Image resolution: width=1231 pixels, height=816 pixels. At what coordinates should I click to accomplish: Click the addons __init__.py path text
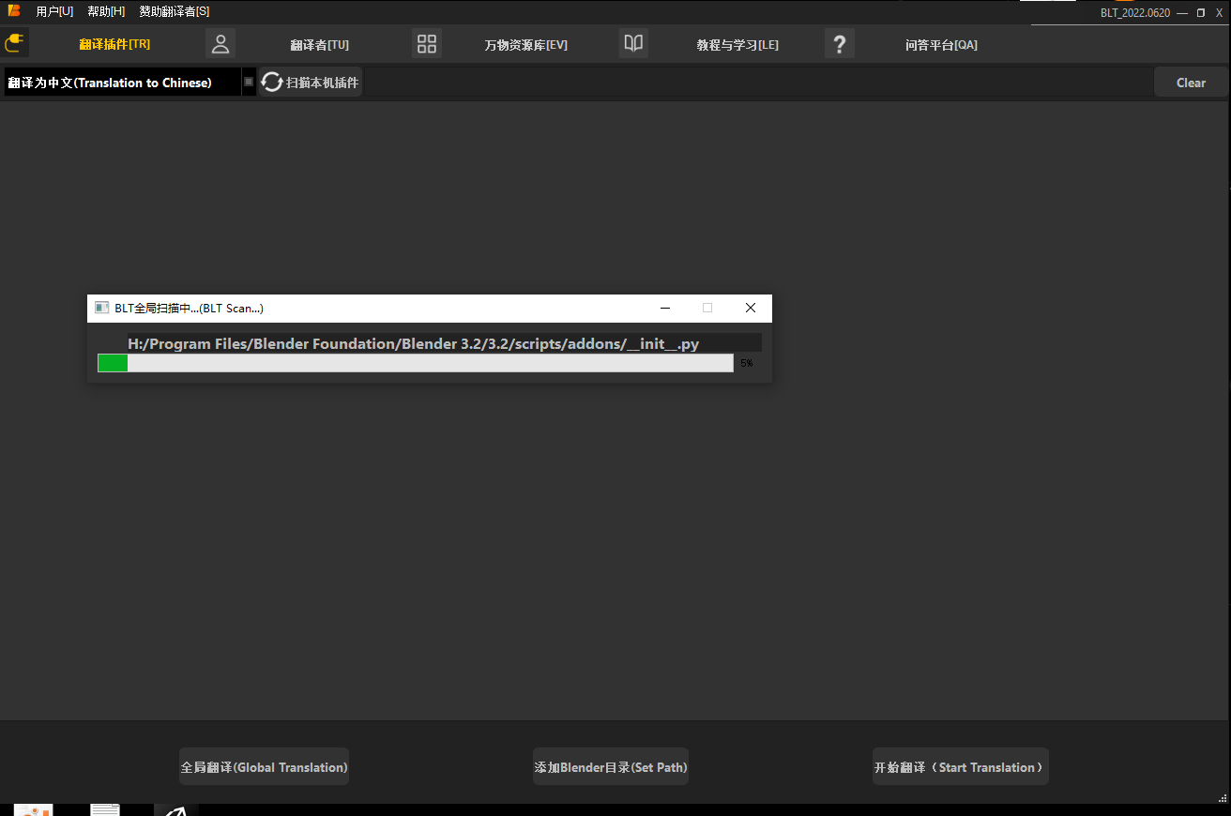[413, 343]
